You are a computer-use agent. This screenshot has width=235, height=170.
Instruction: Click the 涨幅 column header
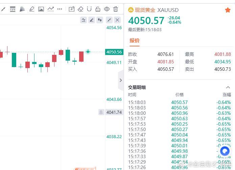(x=227, y=95)
